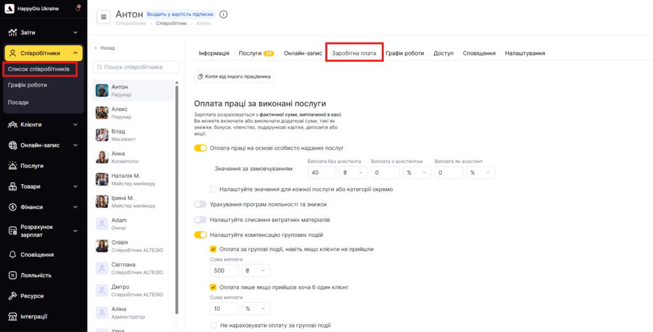Viewport: 653px width, 332px height.
Task: Click the Інтеграції icon in sidebar
Action: tap(13, 316)
